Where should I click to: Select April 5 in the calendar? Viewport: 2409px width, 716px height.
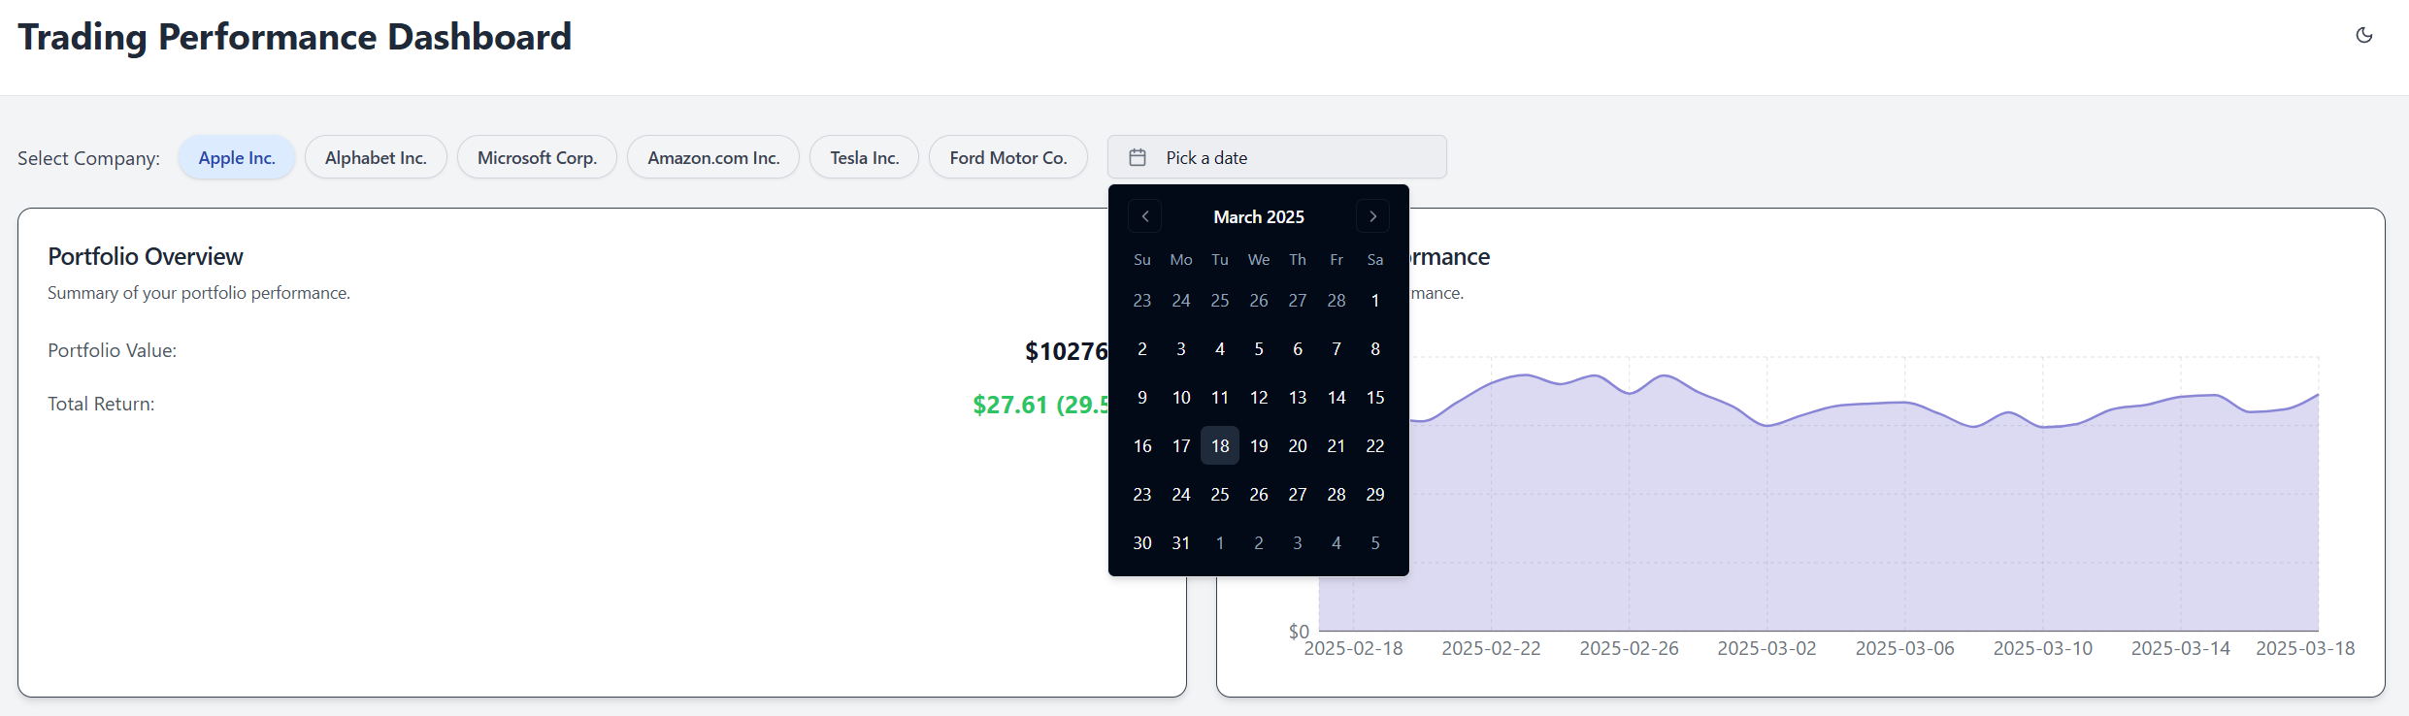pos(1375,542)
